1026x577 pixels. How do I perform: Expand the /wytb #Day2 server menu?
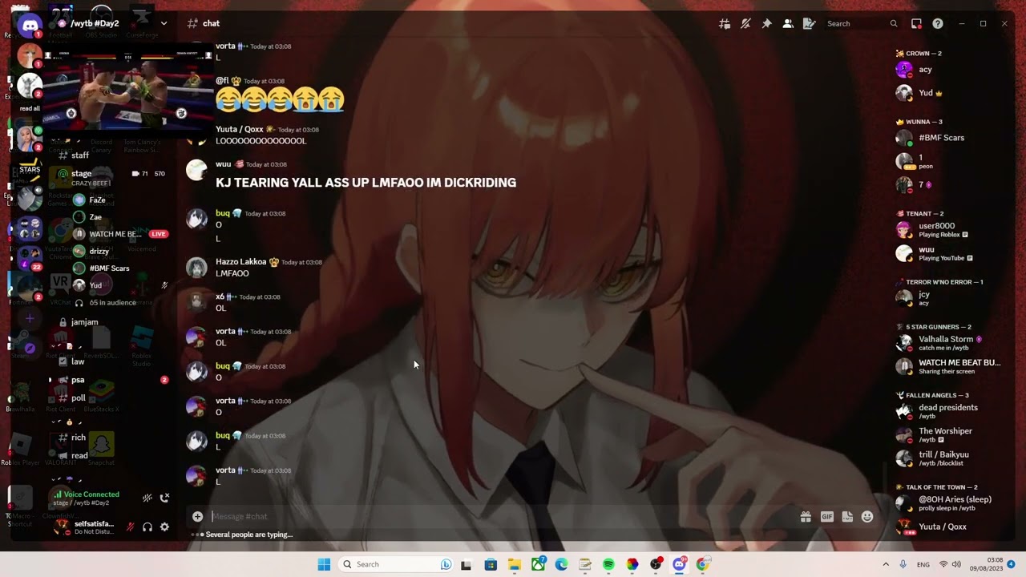click(x=164, y=23)
